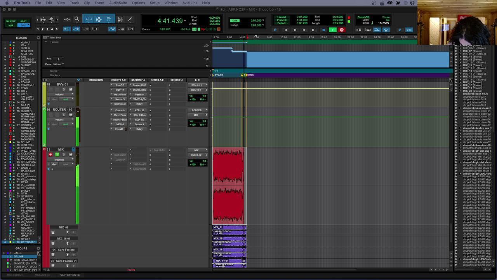Select the Pencil tool
497x280 pixels.
point(130,19)
